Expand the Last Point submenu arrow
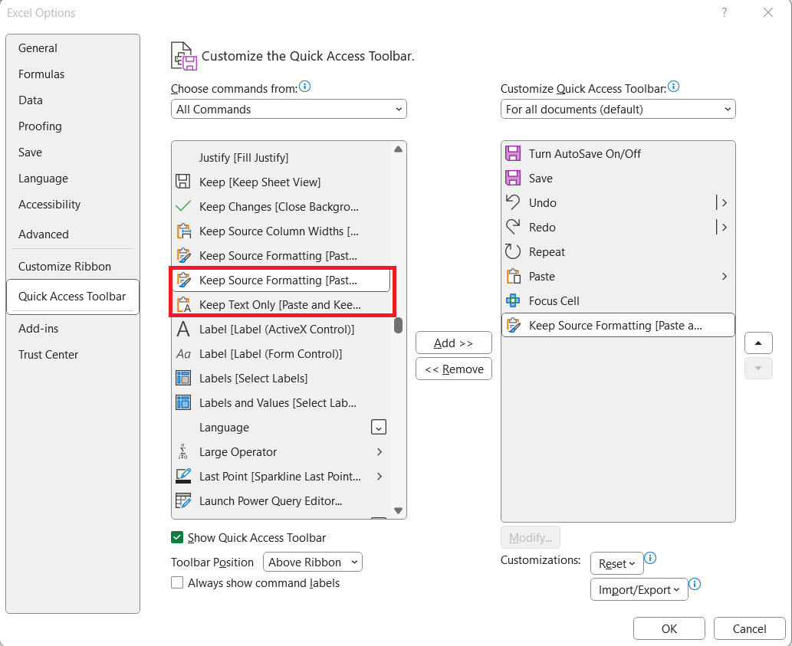The image size is (792, 646). tap(380, 477)
